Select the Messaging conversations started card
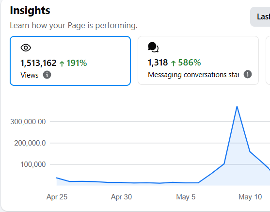270x212 pixels. pos(198,60)
